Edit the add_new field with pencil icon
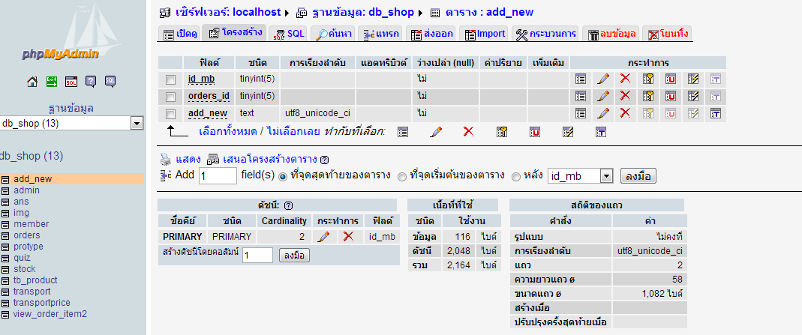Viewport: 802px width, 335px height. 603,113
